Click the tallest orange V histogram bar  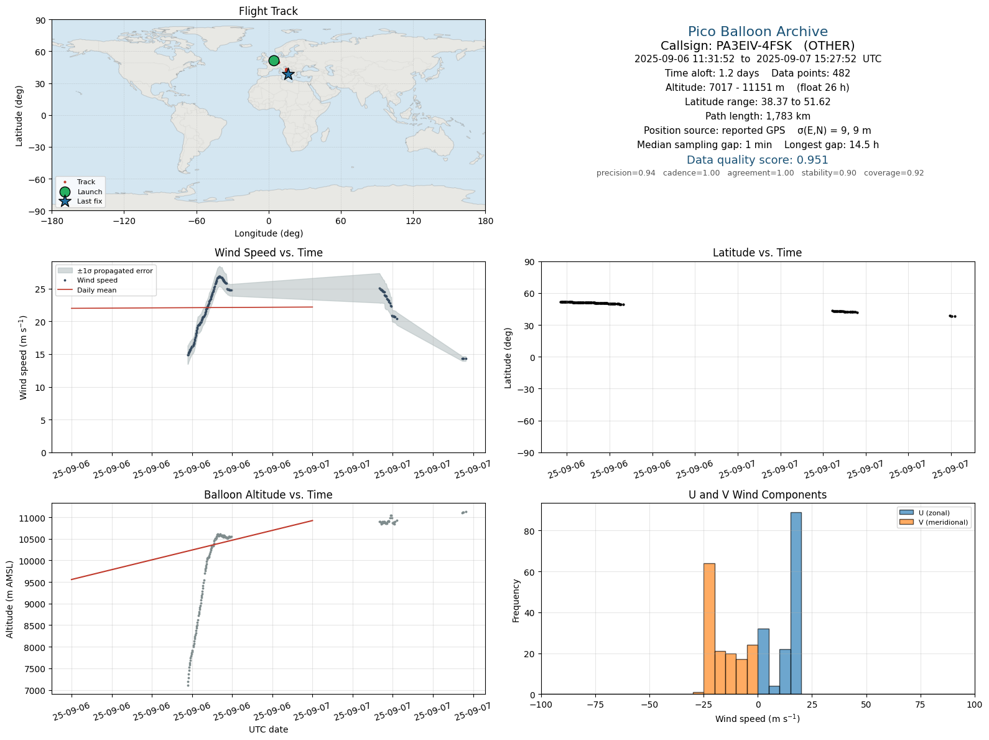(x=709, y=629)
